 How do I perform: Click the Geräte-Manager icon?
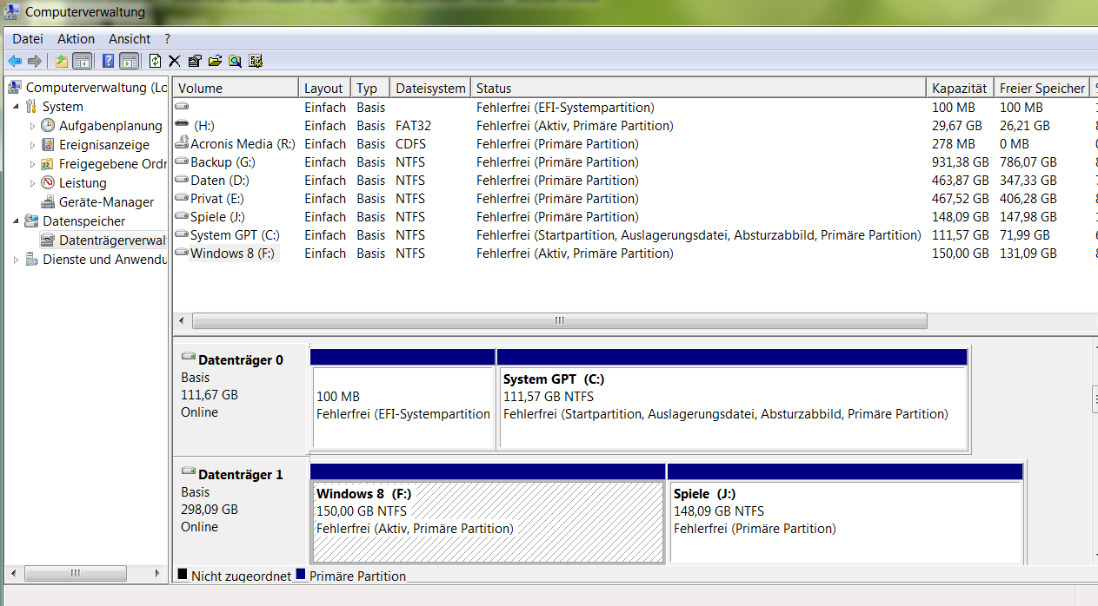pyautogui.click(x=48, y=202)
